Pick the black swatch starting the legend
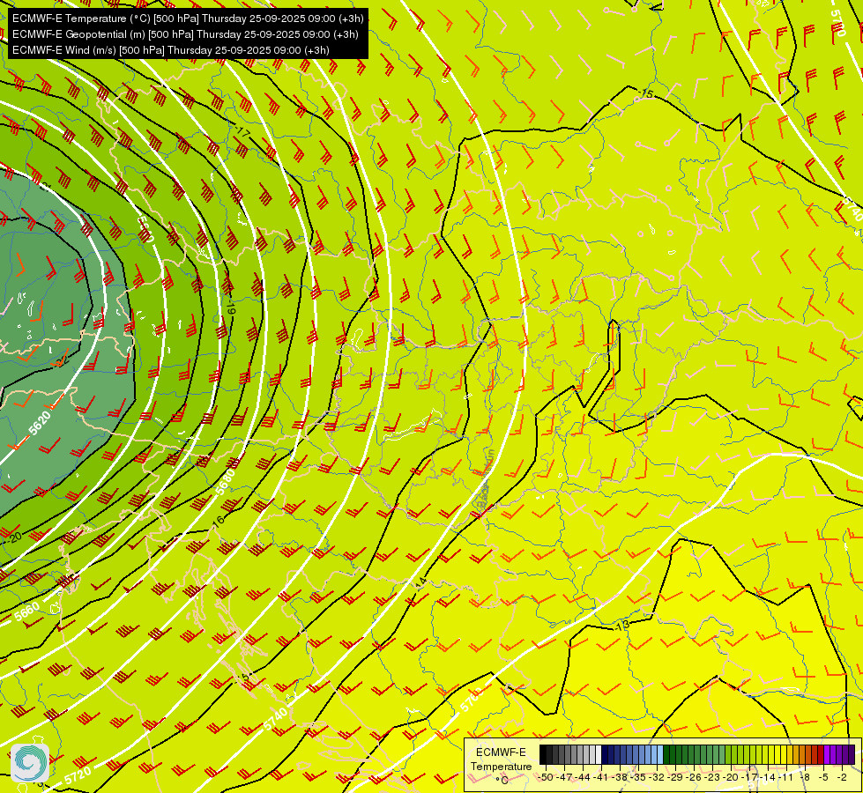863x793 pixels. point(543,754)
